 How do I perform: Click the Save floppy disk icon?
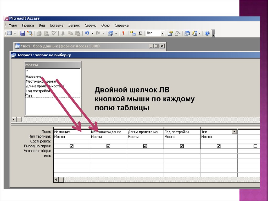click(x=23, y=33)
